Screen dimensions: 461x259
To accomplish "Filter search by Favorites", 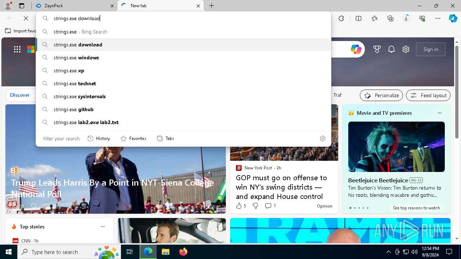I will pos(133,138).
